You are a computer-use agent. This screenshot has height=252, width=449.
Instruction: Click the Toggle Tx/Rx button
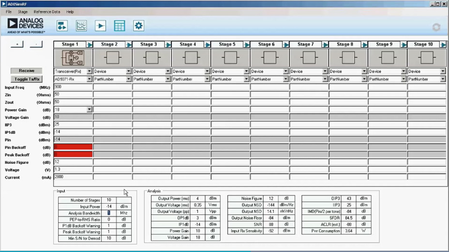point(27,79)
